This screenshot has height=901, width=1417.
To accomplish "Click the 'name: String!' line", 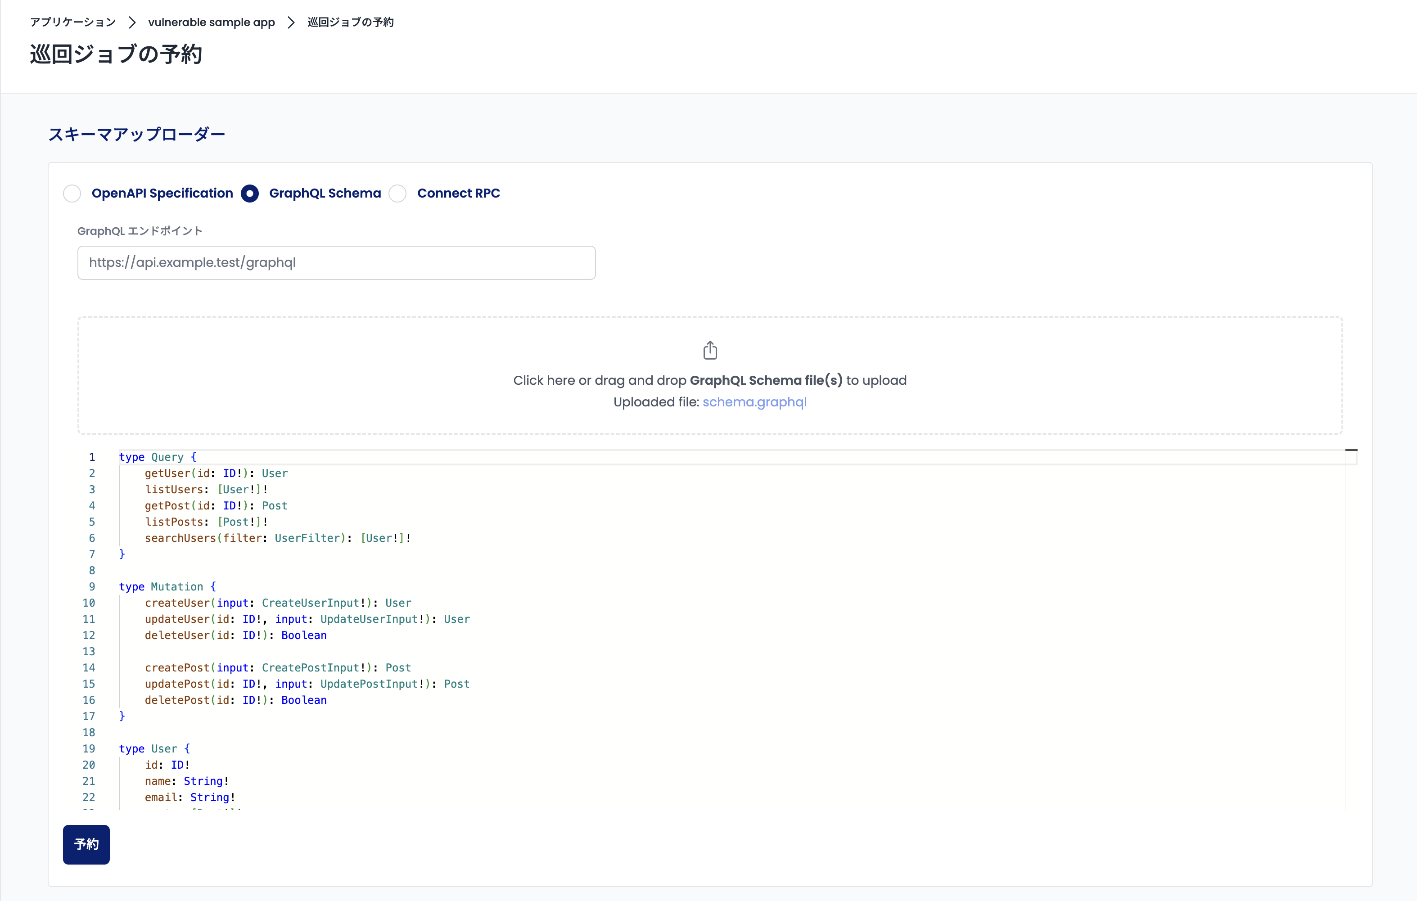I will 186,782.
